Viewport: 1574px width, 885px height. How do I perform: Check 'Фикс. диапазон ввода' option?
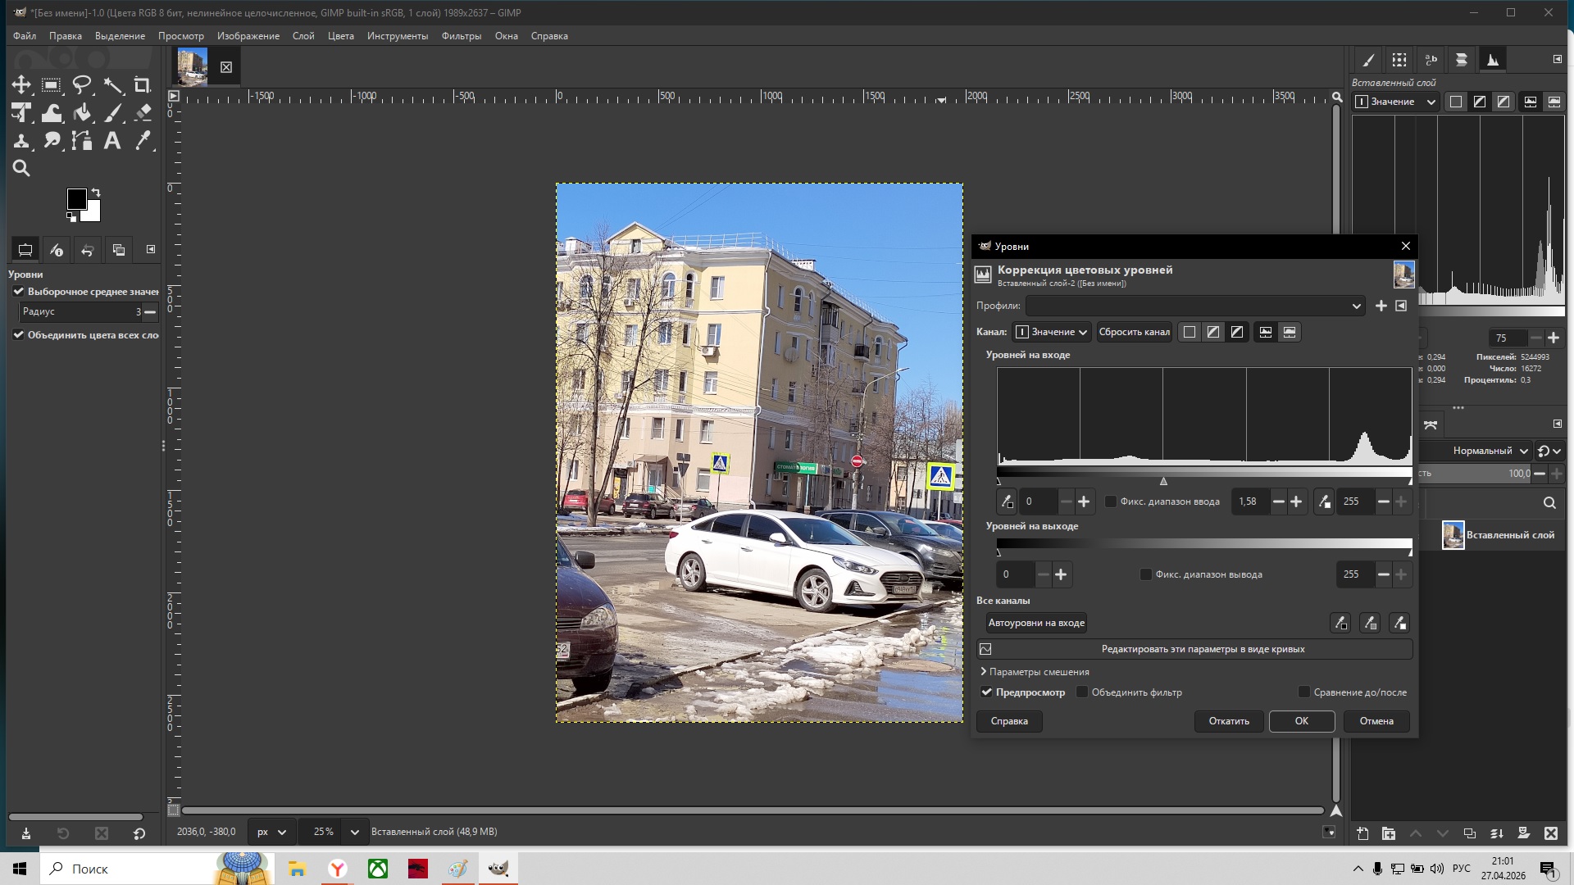point(1111,501)
